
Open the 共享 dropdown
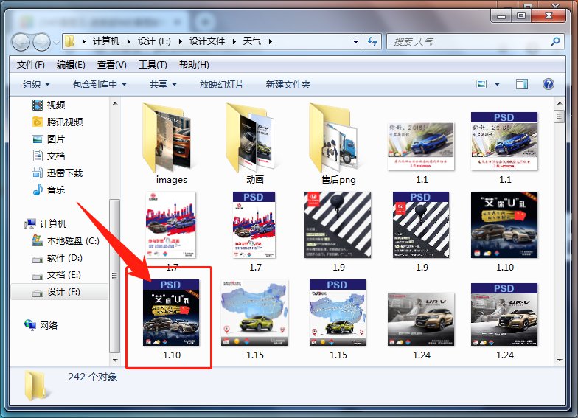[163, 84]
